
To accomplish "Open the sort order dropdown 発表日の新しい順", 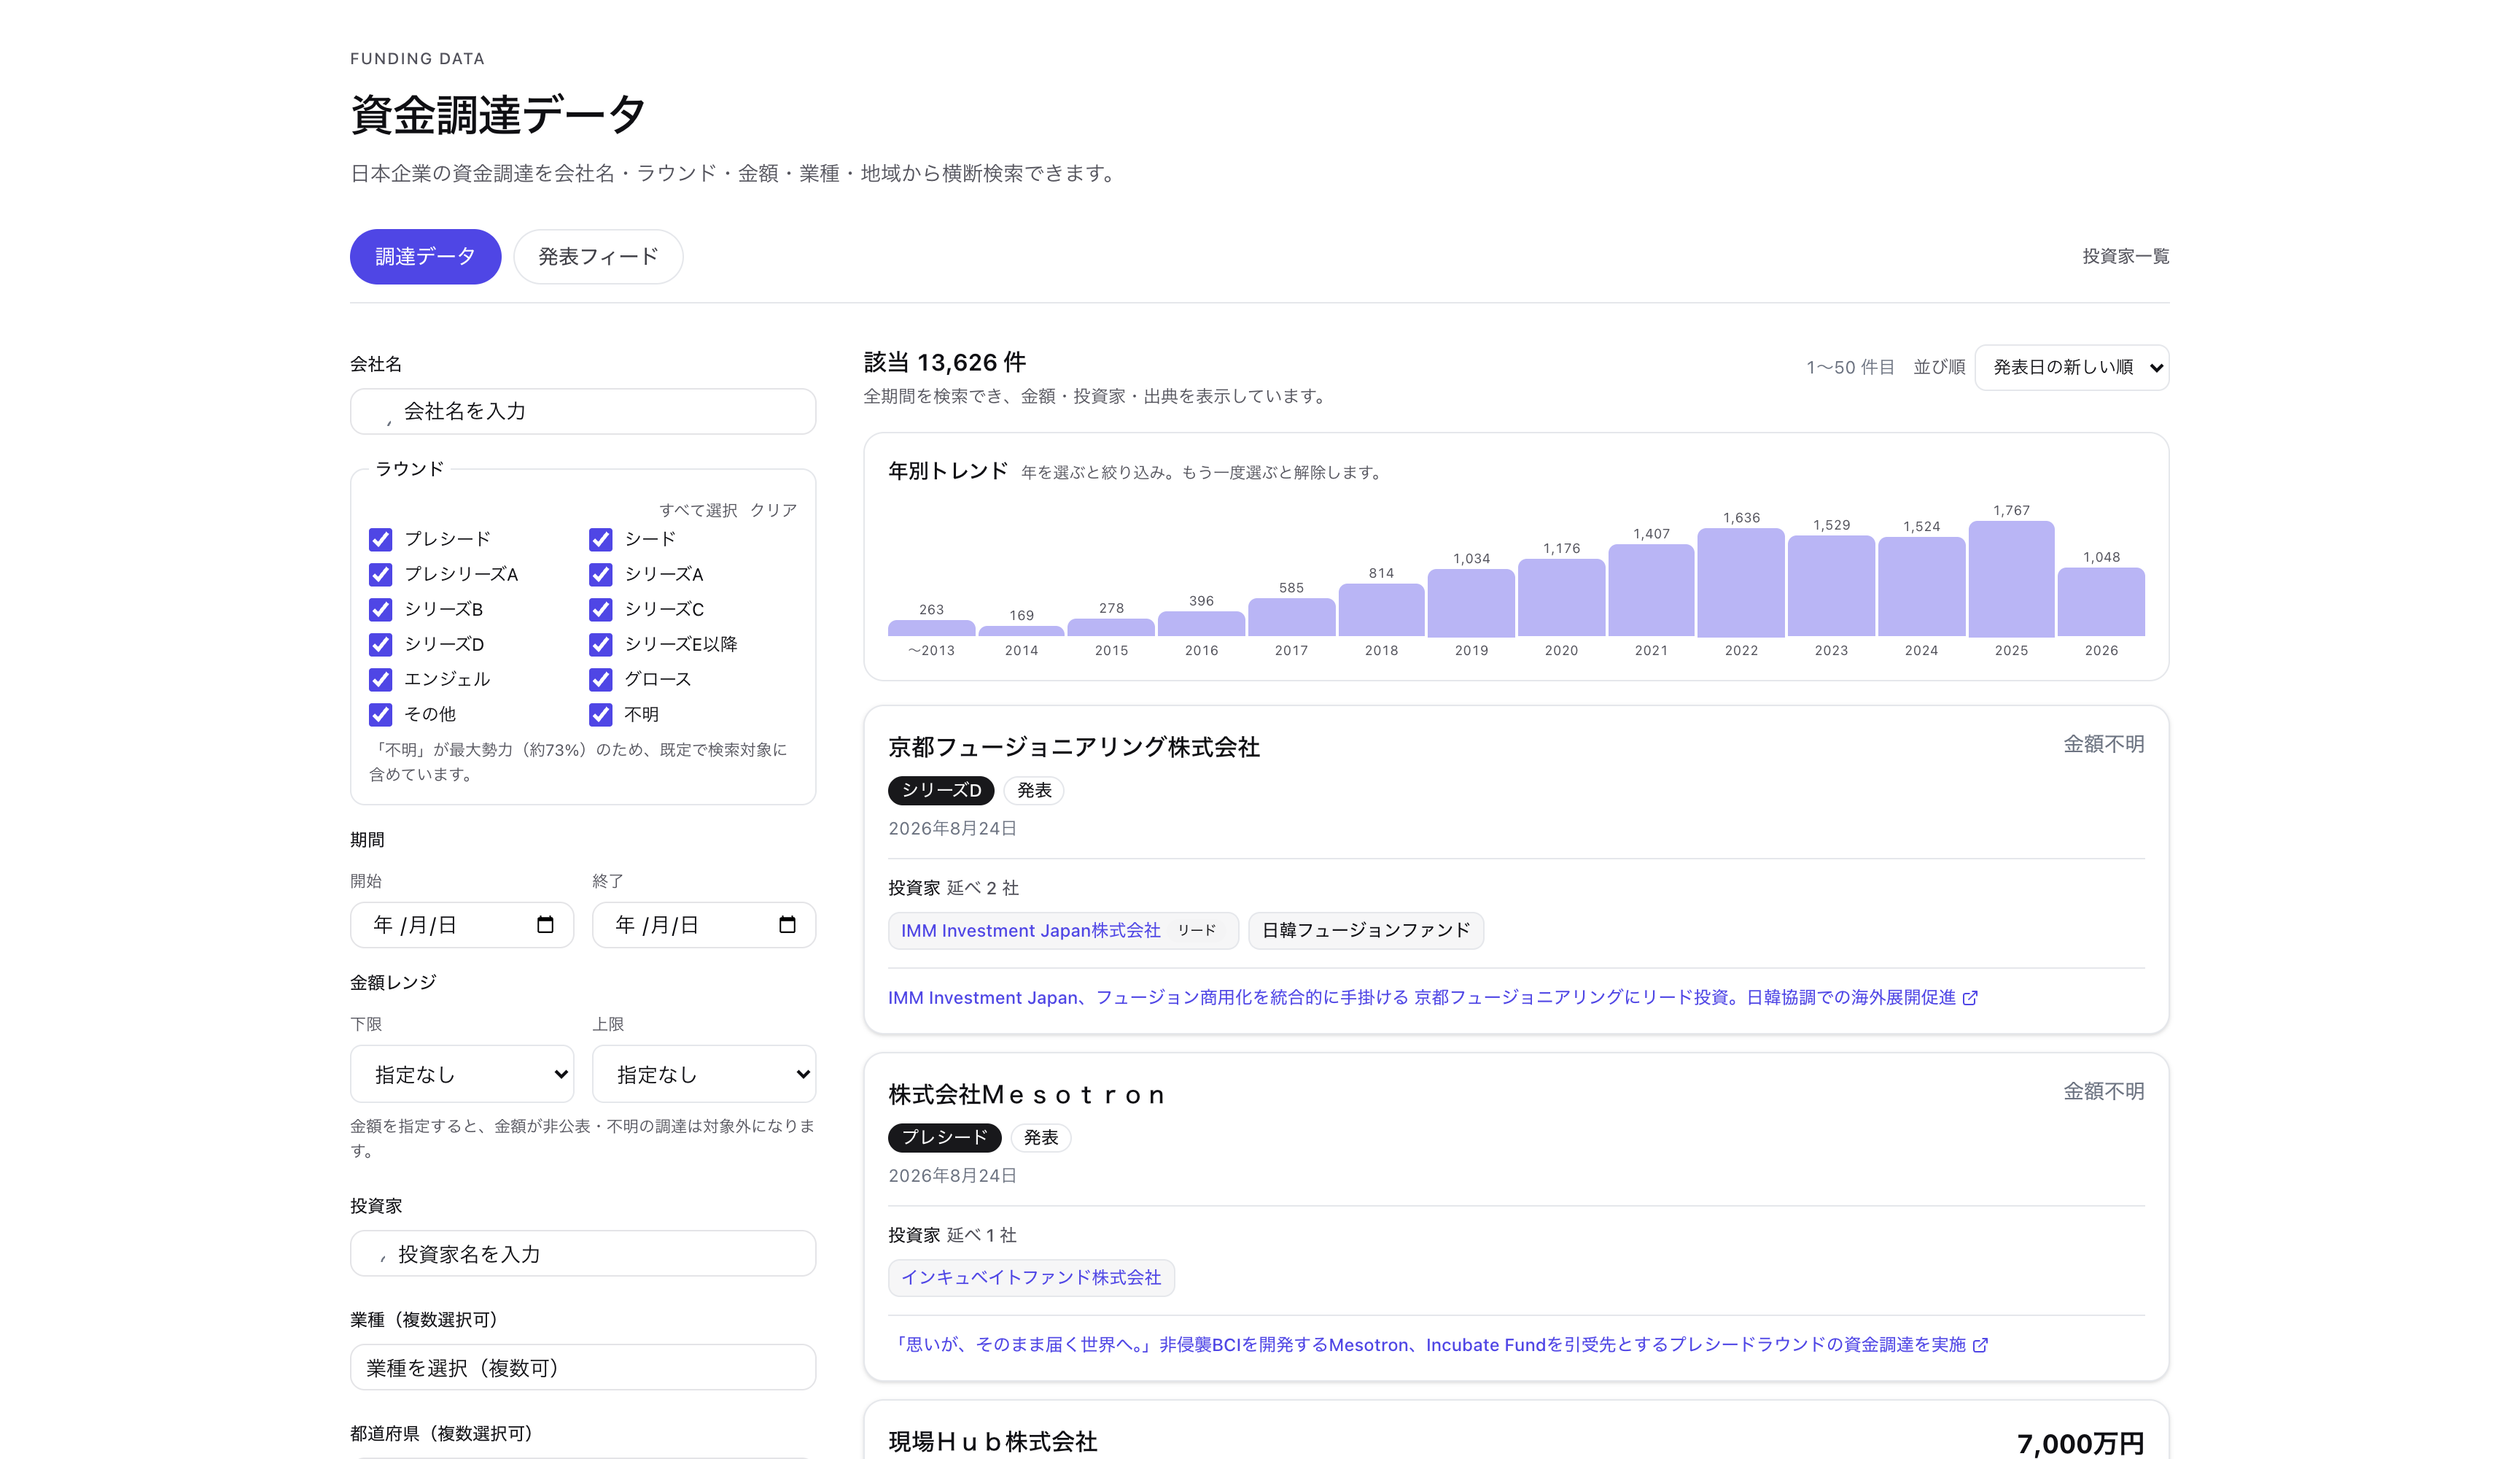I will point(2072,367).
